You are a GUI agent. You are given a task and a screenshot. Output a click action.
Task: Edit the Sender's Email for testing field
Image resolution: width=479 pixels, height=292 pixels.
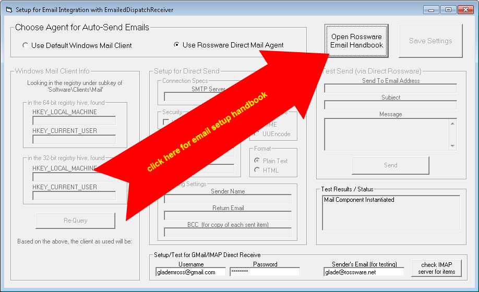coord(364,272)
